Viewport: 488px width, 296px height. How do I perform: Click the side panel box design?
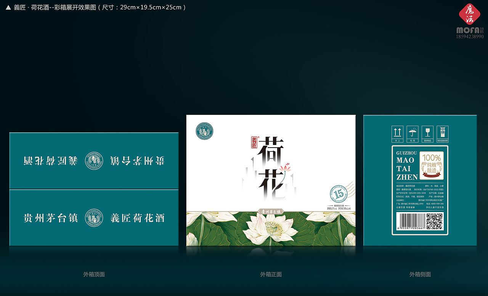click(420, 180)
